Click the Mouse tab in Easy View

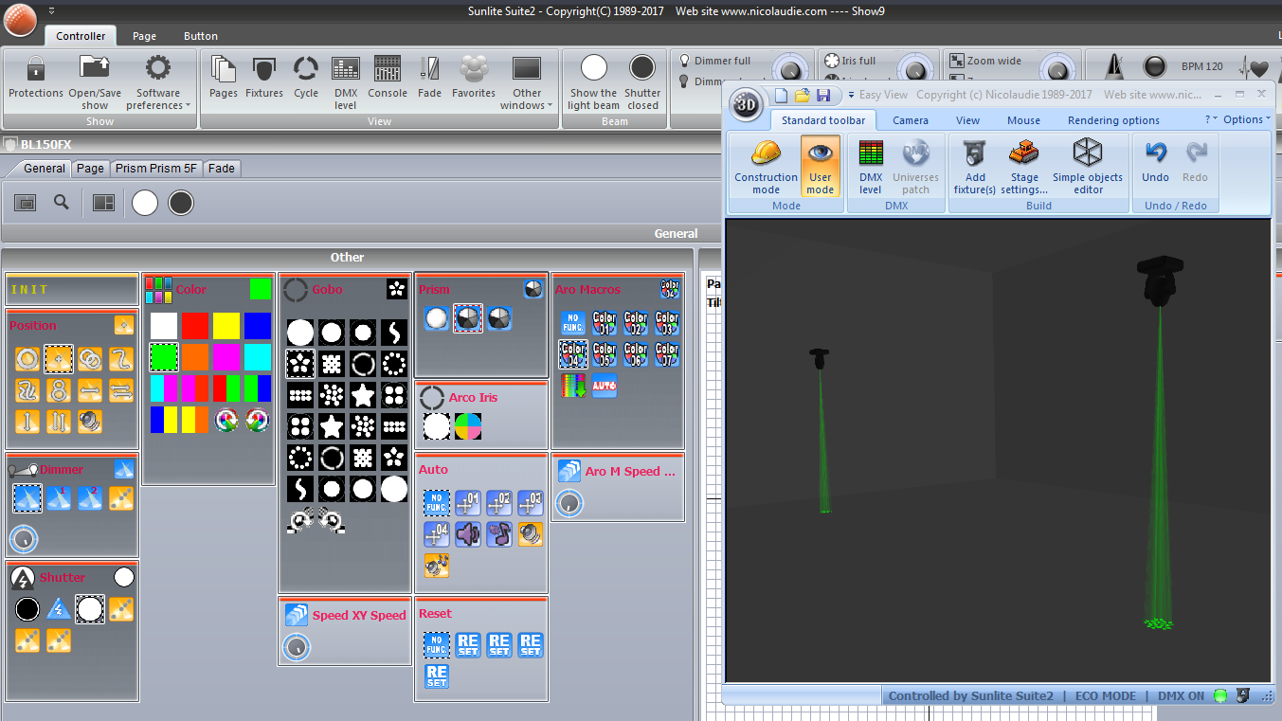(1023, 120)
